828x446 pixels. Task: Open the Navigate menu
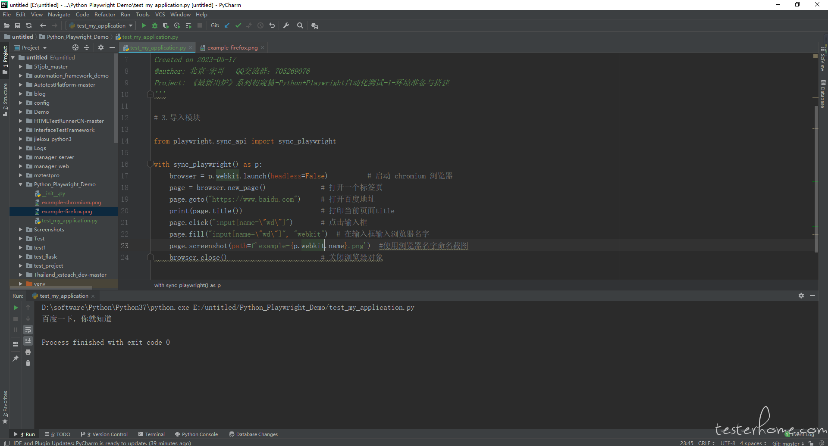(x=59, y=15)
